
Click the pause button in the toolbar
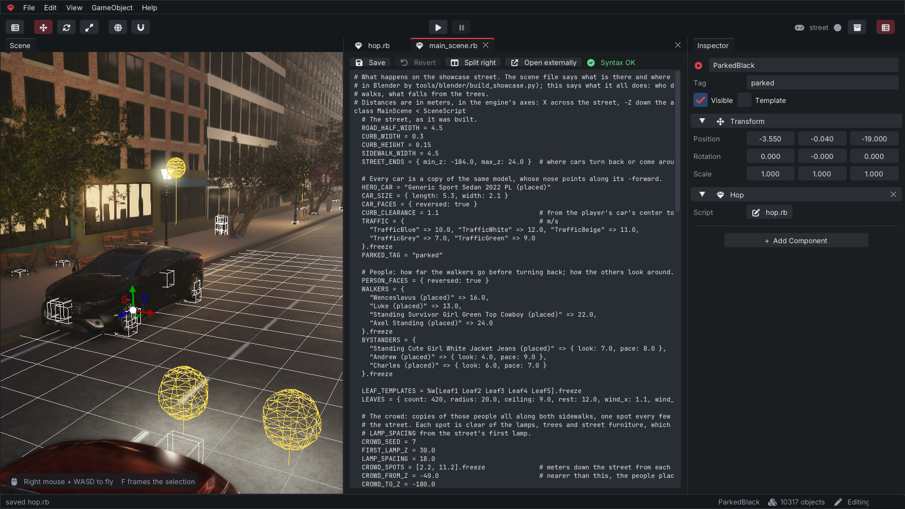tap(462, 27)
